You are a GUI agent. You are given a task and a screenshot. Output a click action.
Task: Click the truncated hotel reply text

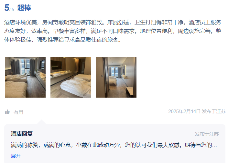(x=114, y=145)
